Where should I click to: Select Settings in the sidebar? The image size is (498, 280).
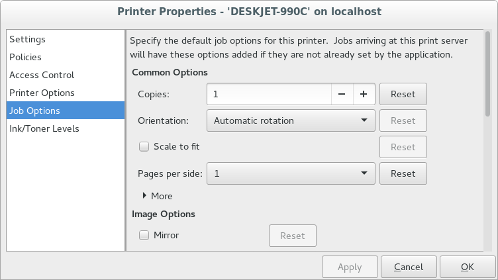click(27, 40)
